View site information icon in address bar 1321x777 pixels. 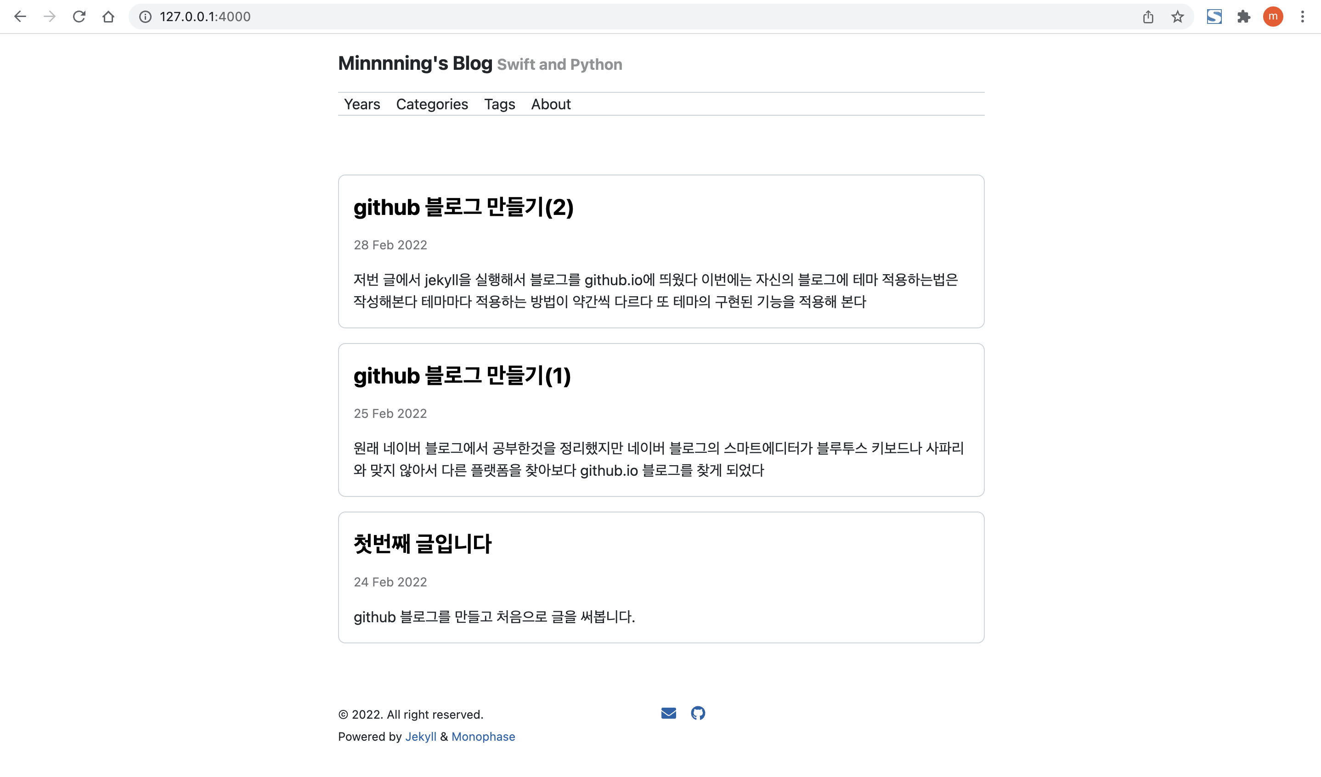click(x=145, y=17)
